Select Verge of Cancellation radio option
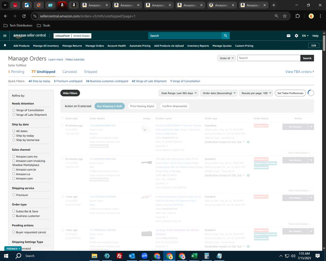The width and height of the screenshot is (326, 261). 14,110
